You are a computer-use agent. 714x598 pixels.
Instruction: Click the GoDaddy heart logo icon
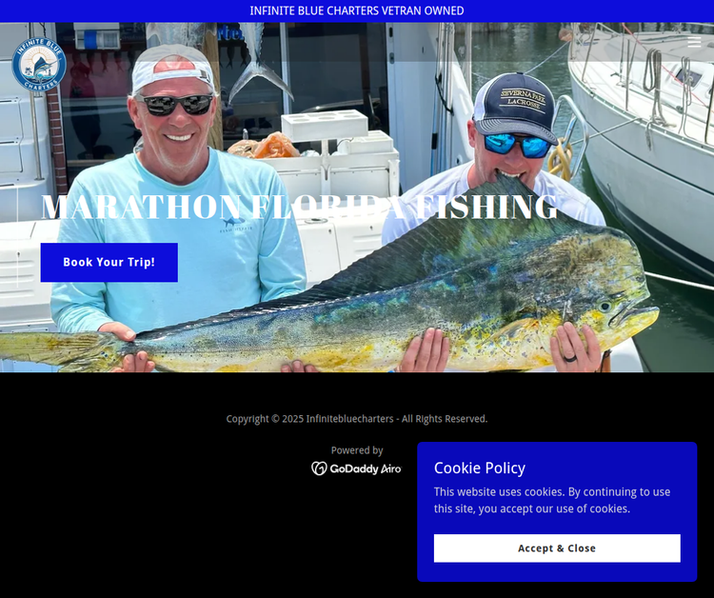point(319,468)
